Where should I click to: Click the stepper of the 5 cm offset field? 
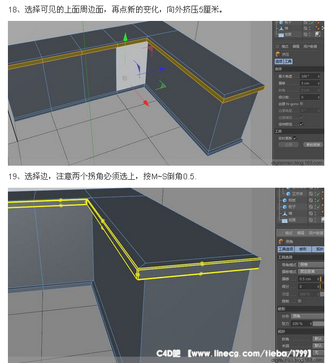tap(319, 83)
